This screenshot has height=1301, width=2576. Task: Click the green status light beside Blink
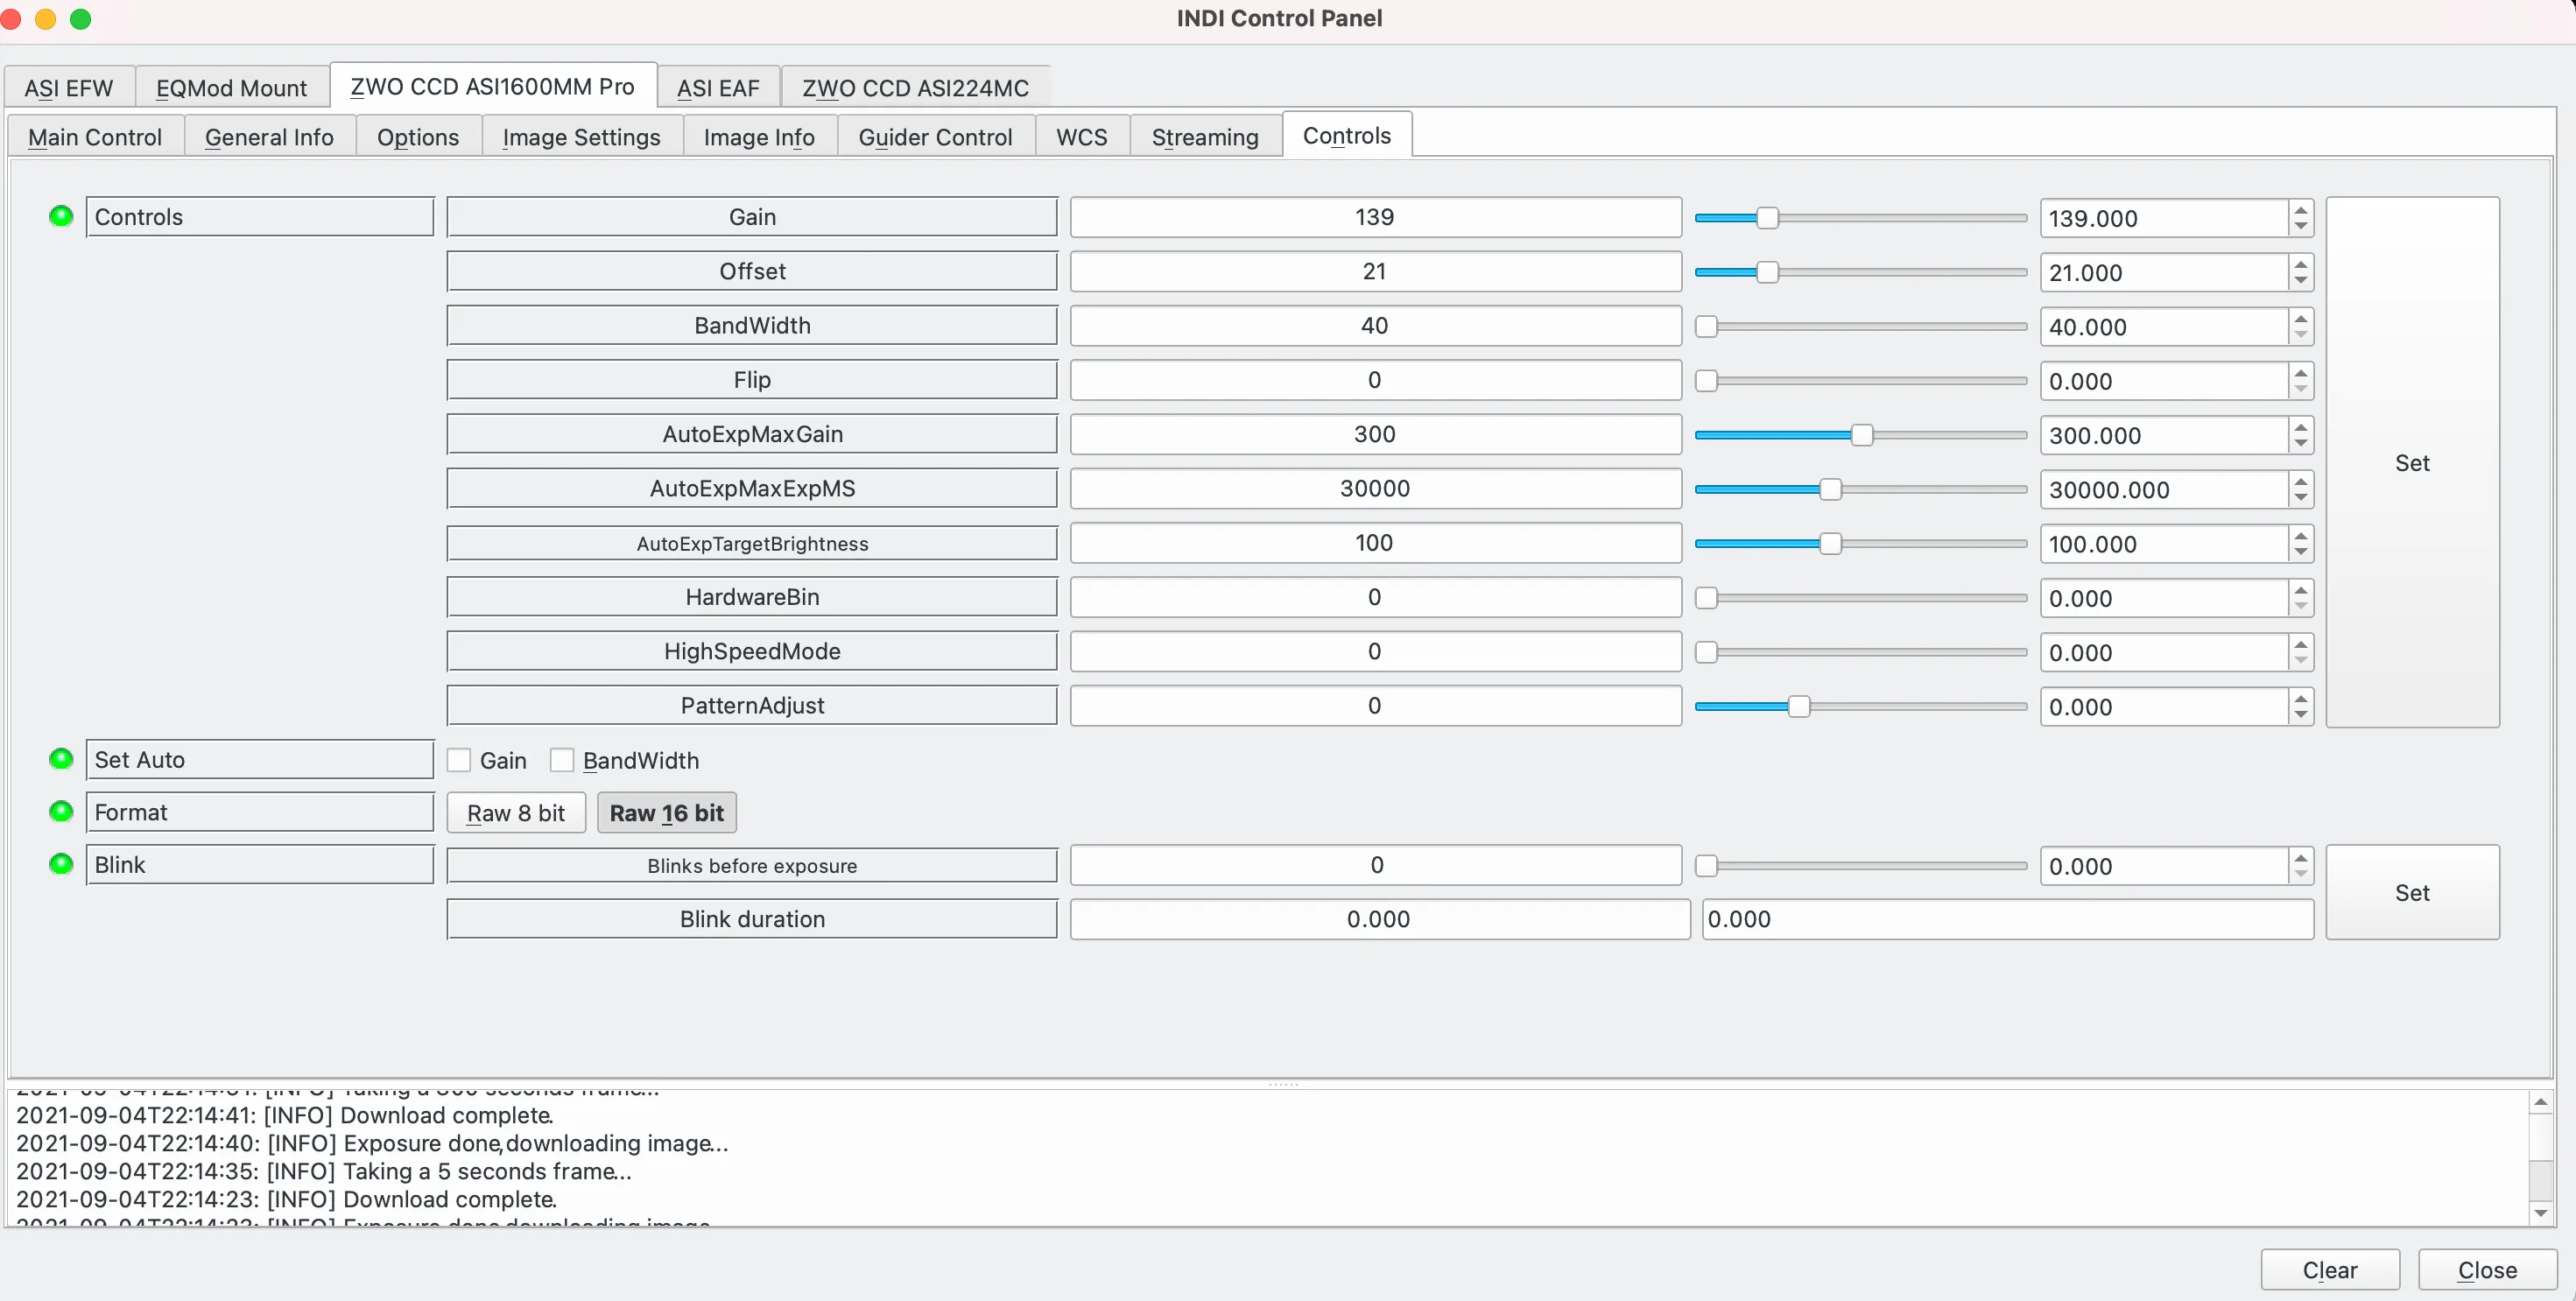coord(61,864)
